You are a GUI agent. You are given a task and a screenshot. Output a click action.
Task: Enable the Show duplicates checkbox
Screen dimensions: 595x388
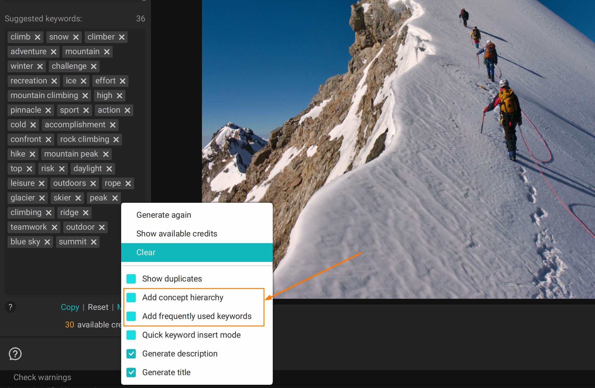pyautogui.click(x=131, y=279)
